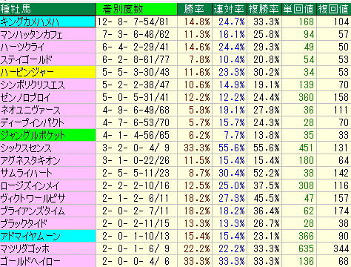Sort by the 連対率 column header
Screen dimensions: 351x267
point(230,9)
